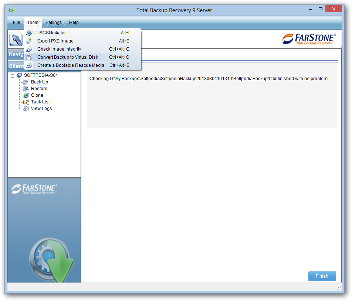Click the Convert Backup to Virtual Disk icon
The height and width of the screenshot is (301, 352).
coord(29,57)
